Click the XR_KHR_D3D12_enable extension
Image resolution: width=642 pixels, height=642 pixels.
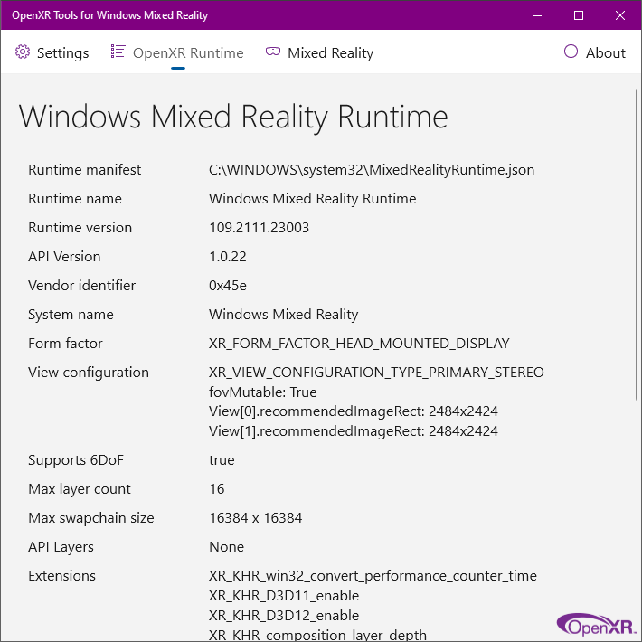point(284,616)
